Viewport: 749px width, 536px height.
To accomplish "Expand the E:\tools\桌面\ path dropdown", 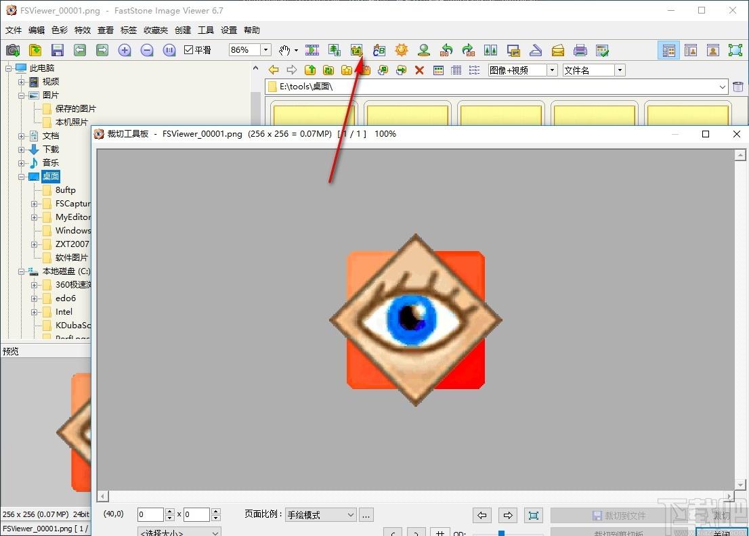I will coord(722,87).
